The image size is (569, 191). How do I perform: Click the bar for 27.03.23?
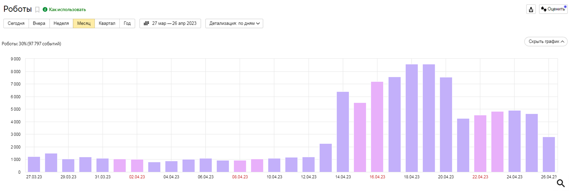[34, 164]
